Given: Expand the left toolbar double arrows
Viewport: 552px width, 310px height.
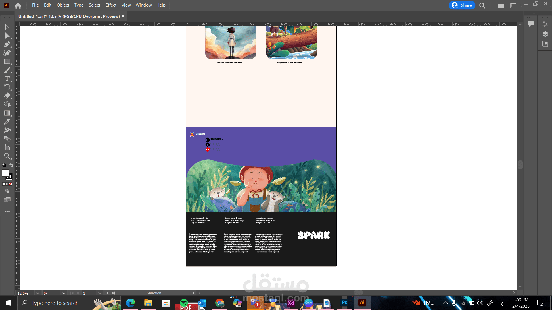Looking at the screenshot, I should [3, 13].
